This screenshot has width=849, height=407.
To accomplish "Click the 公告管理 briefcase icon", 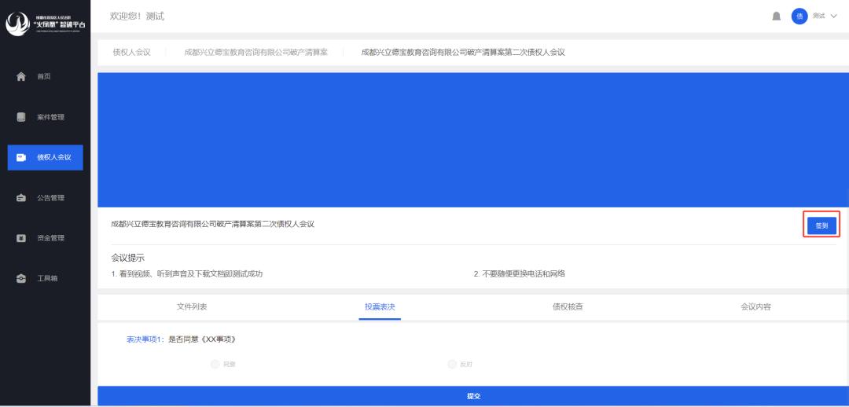I will (x=22, y=198).
